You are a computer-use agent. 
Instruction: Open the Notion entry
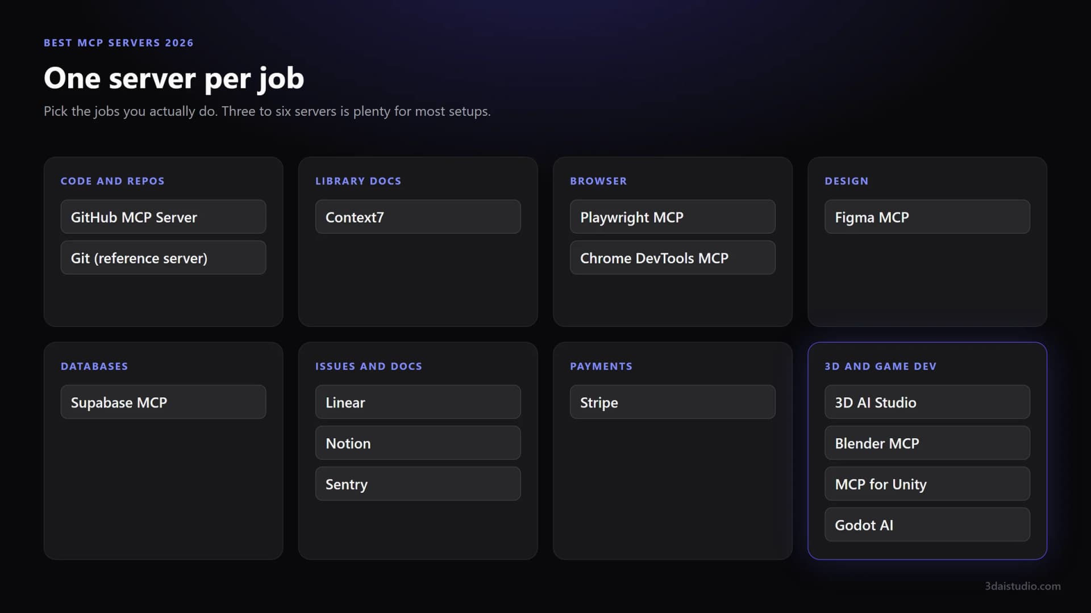[418, 443]
